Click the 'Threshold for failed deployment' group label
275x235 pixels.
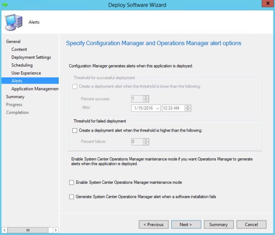(x=100, y=121)
